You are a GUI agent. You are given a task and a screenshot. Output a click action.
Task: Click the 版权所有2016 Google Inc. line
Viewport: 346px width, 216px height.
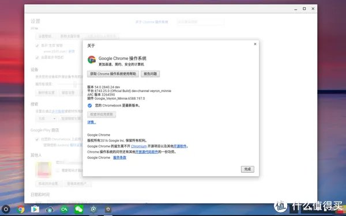pyautogui.click(x=118, y=141)
